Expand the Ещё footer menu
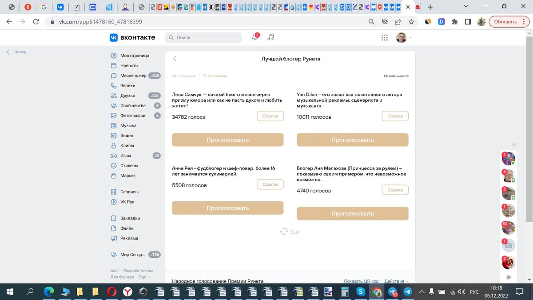 (144, 277)
